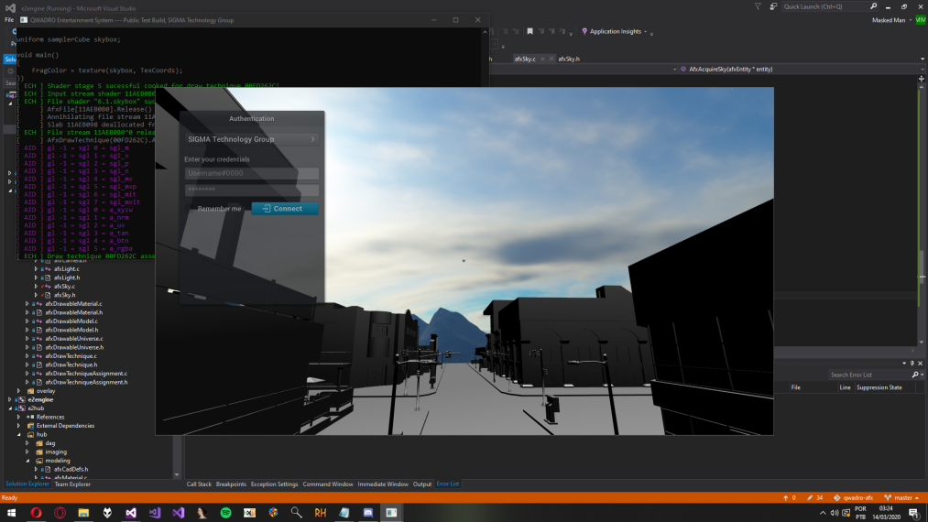Open the red Opera browser taskbar icon
This screenshot has height=522, width=928.
coord(36,513)
